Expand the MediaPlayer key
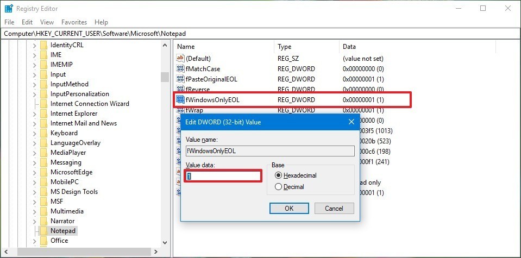The image size is (521, 258). (x=34, y=153)
